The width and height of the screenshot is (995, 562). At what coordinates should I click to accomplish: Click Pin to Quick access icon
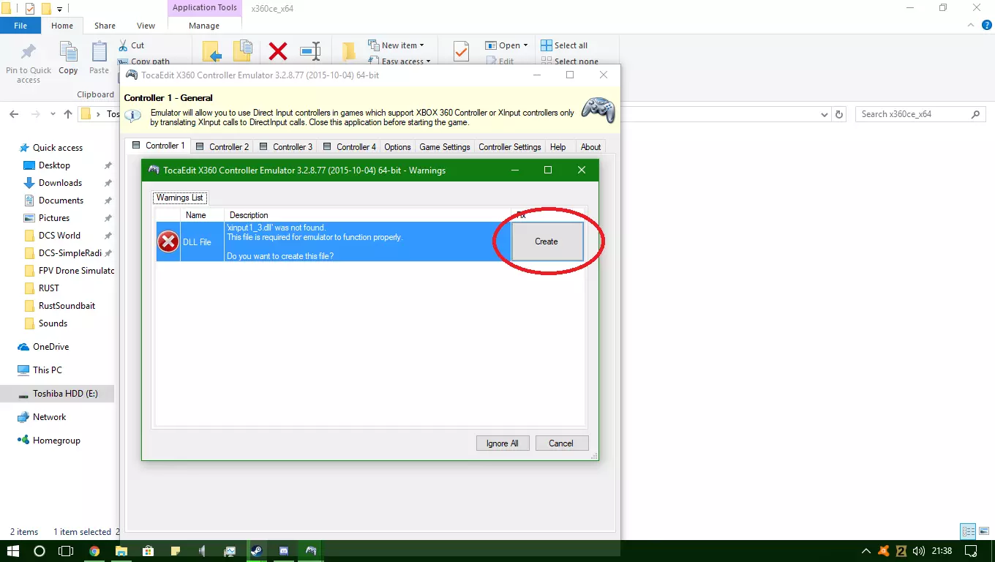(29, 53)
